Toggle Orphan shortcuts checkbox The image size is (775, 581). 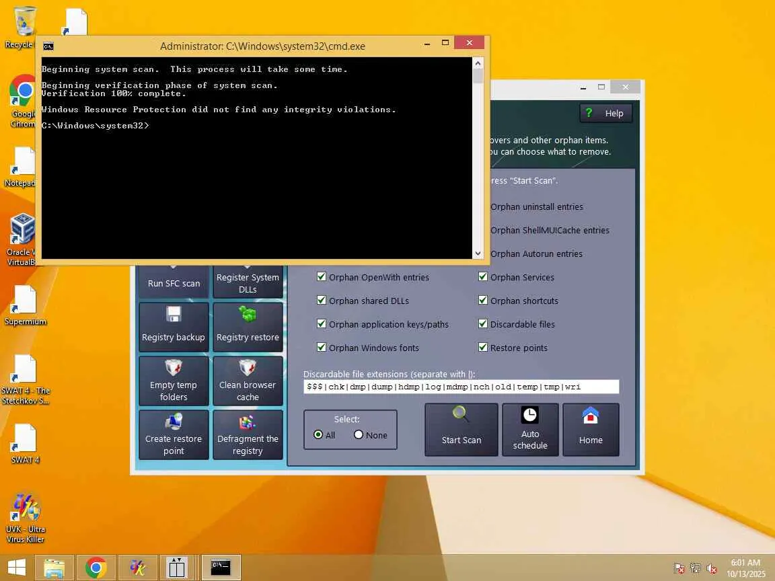(x=483, y=301)
